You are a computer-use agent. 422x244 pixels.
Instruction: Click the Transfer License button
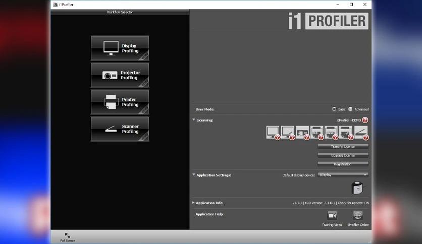(343, 147)
